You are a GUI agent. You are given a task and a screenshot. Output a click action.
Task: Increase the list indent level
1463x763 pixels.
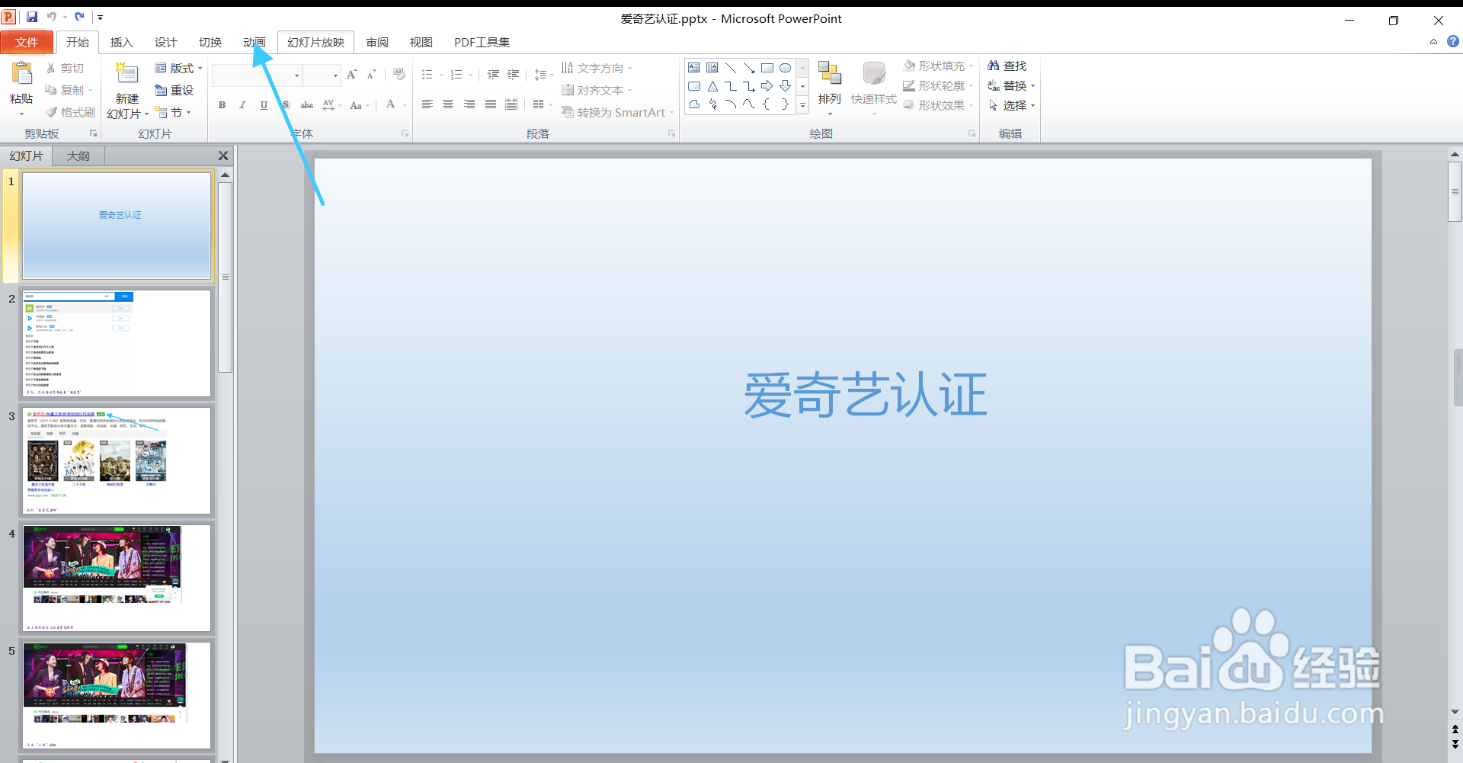514,75
